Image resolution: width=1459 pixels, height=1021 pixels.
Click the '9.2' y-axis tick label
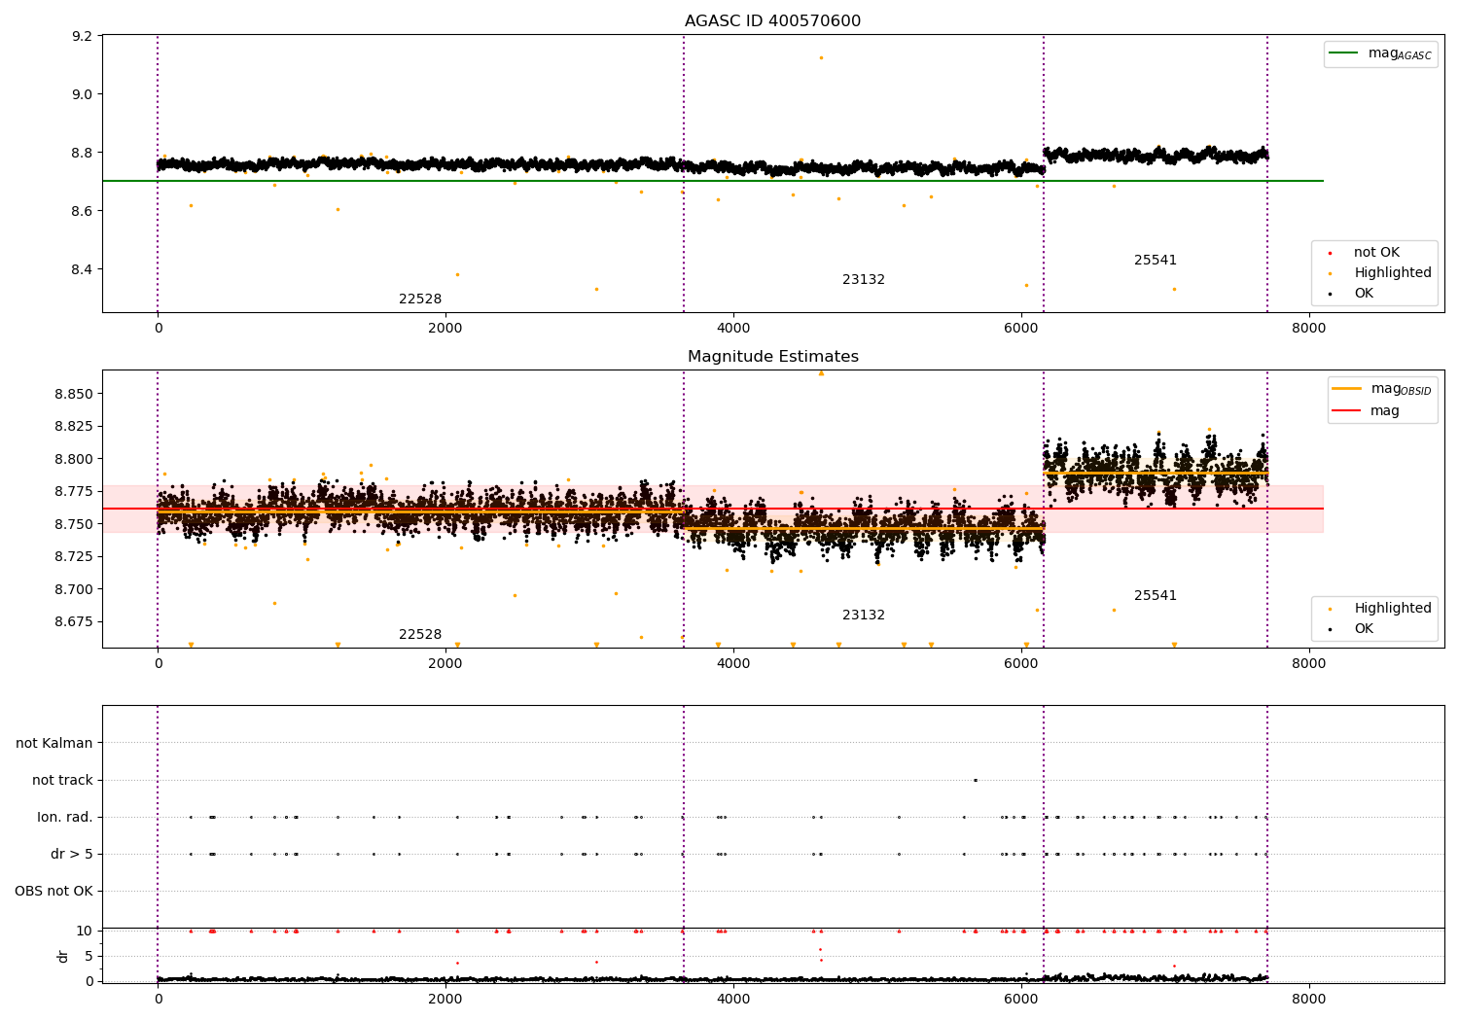[83, 37]
